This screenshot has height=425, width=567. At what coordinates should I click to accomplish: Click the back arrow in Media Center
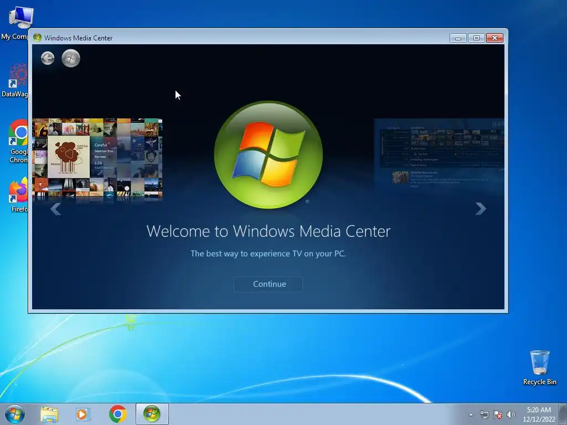[48, 58]
